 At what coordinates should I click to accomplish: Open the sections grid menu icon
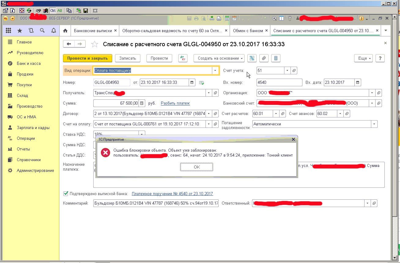click(9, 31)
